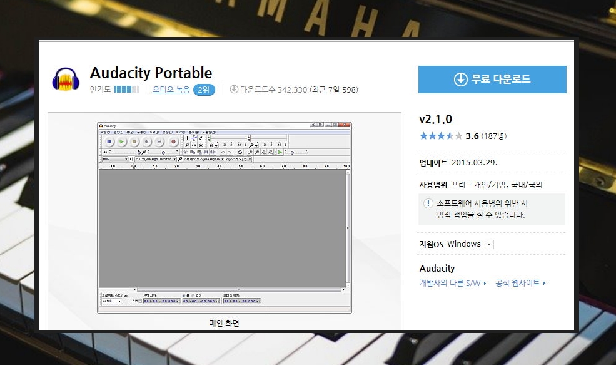This screenshot has width=616, height=365.
Task: Open the 2 (stereo) channels dropdown
Action: [238, 159]
